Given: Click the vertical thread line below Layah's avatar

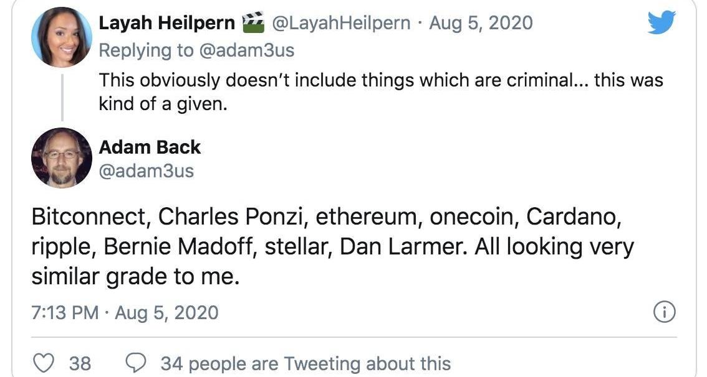Looking at the screenshot, I should tap(62, 97).
